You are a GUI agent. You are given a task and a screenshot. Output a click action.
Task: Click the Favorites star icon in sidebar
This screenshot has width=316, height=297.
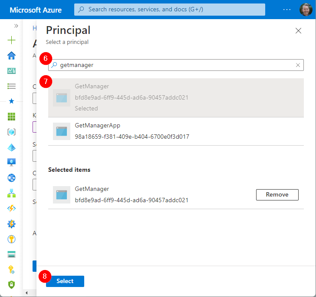11,101
